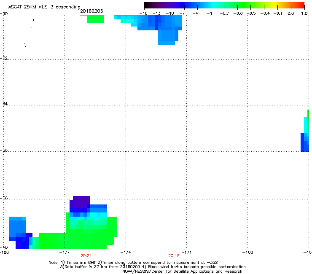
Task: Click the 'Data buffer is 22 hrs' note line
Action: (x=153, y=267)
